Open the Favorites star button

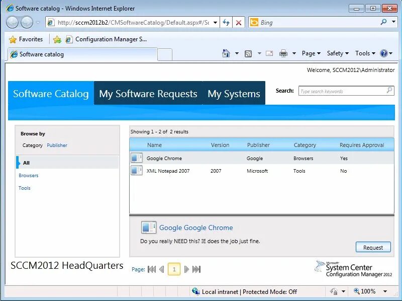pyautogui.click(x=26, y=39)
